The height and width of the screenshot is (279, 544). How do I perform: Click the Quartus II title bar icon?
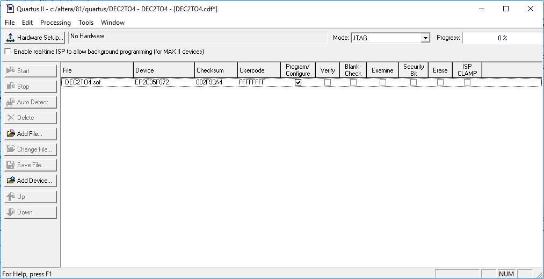coord(10,9)
